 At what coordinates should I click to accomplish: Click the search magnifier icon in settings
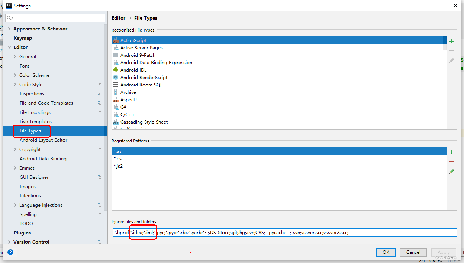(10, 18)
